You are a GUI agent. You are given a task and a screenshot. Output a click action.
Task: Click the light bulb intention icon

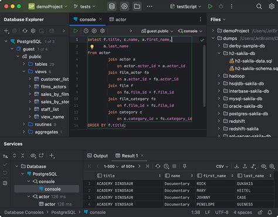tap(92, 47)
